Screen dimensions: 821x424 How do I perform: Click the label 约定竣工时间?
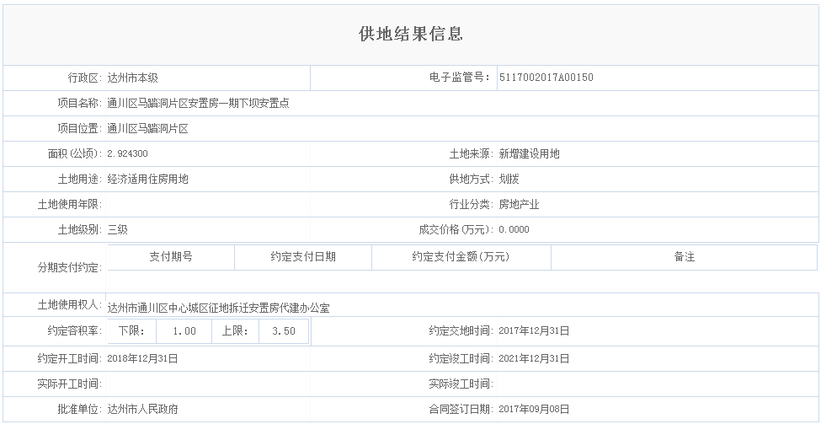pos(461,358)
